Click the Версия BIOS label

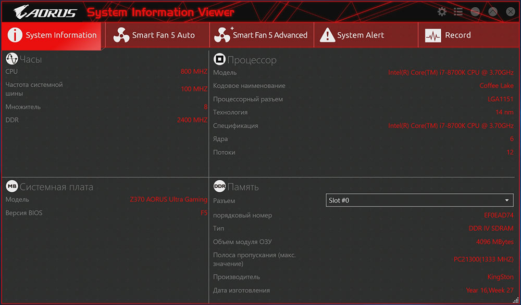pos(24,213)
